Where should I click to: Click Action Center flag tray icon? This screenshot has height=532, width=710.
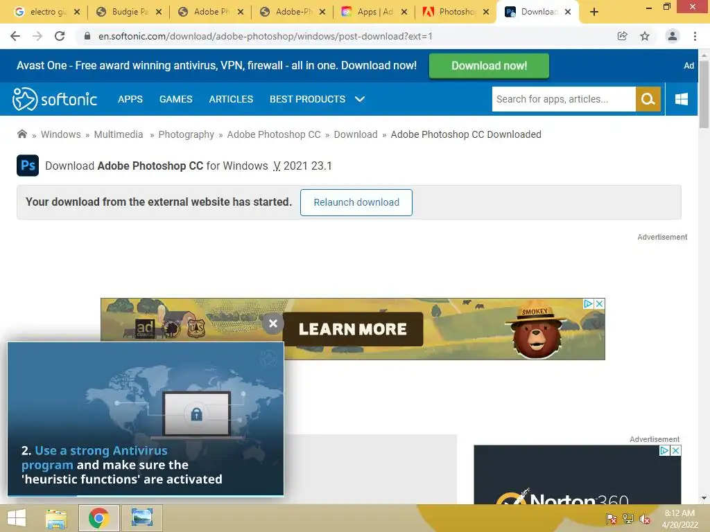pos(611,519)
